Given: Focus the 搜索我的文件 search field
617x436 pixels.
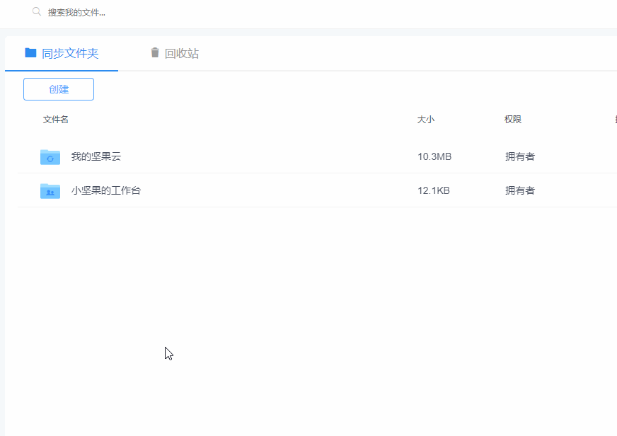Looking at the screenshot, I should [76, 13].
